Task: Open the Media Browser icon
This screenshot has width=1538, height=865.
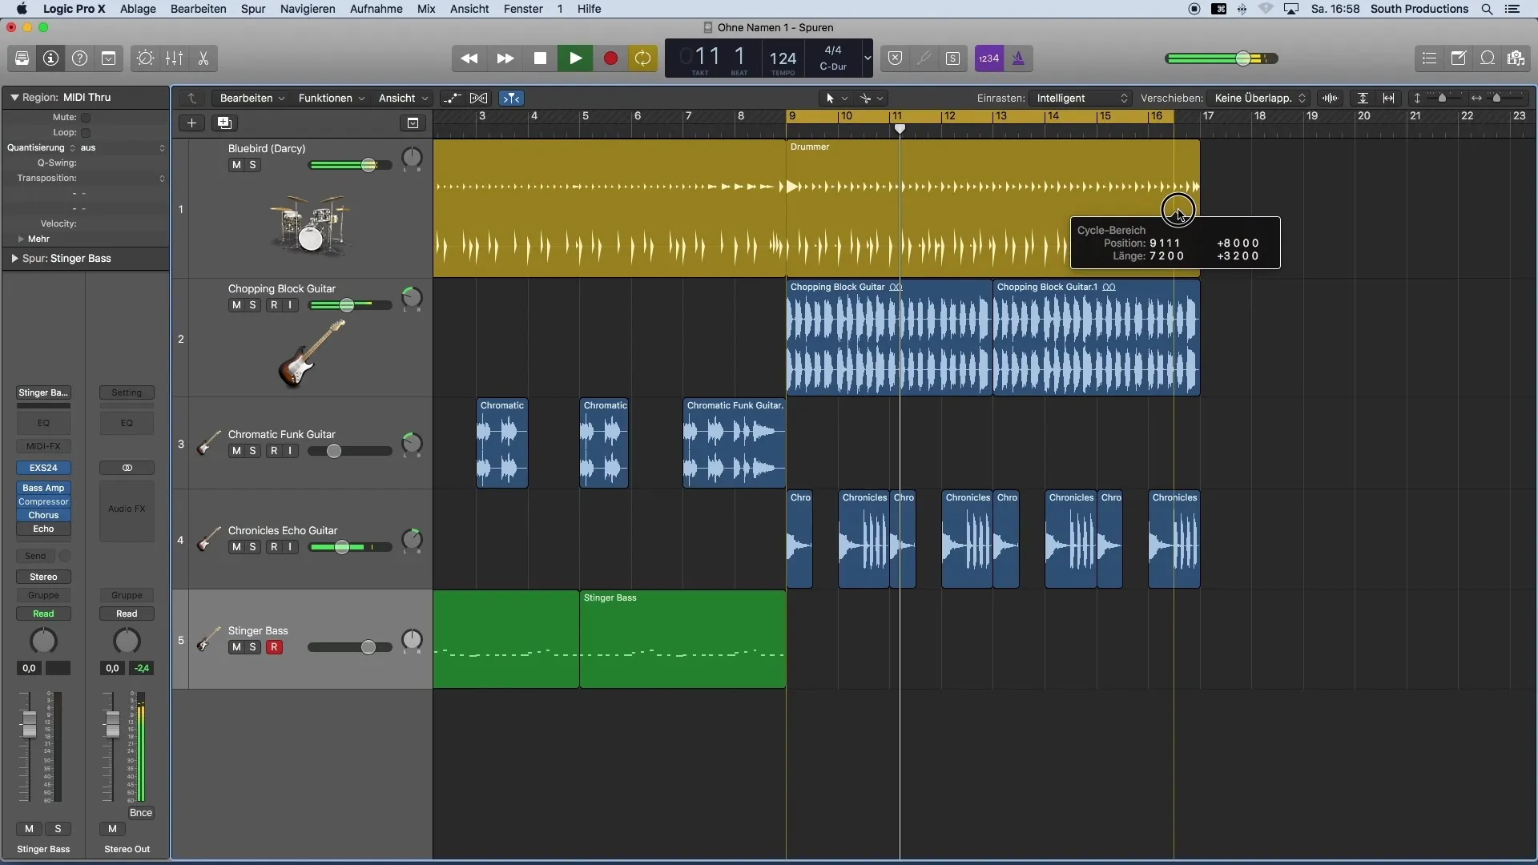Action: (1516, 58)
